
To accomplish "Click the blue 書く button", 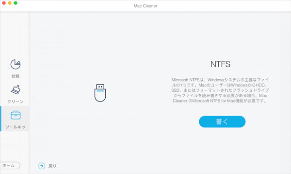I will tap(222, 122).
